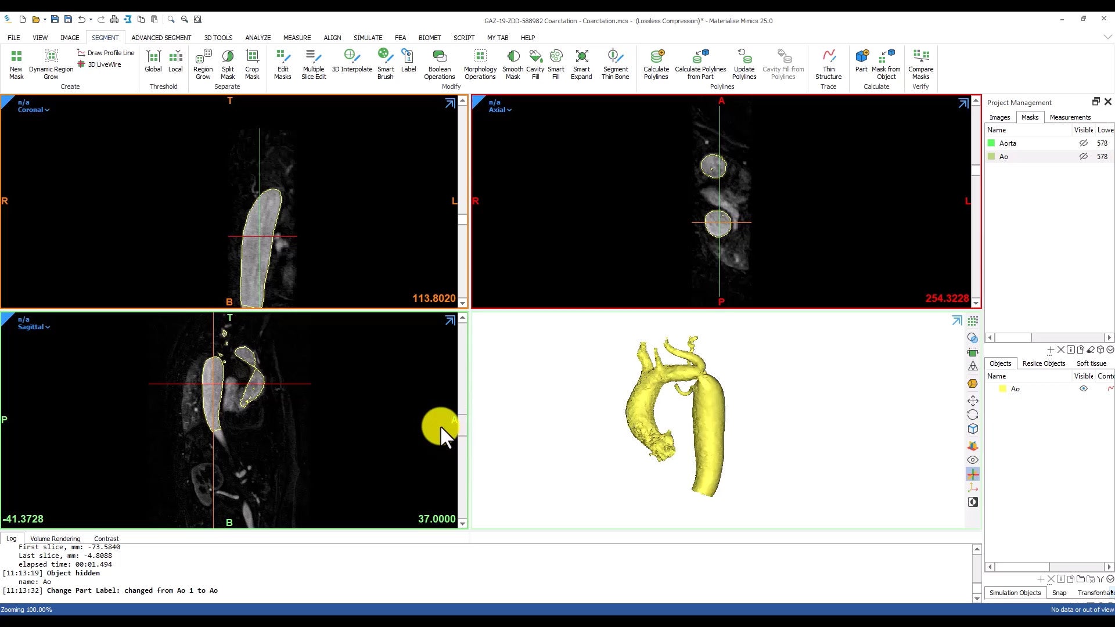
Task: Hide the Ao 3D object
Action: (1083, 389)
